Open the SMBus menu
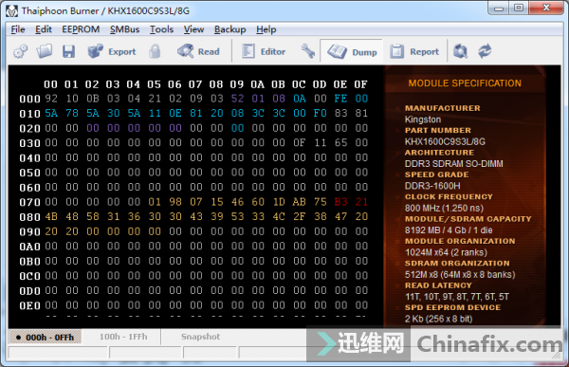This screenshot has width=569, height=367. coord(124,29)
